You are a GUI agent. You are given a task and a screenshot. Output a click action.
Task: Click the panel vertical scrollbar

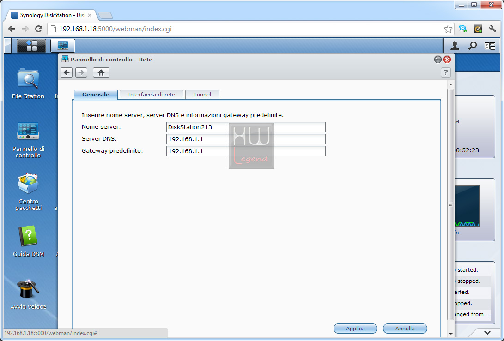coord(450,204)
